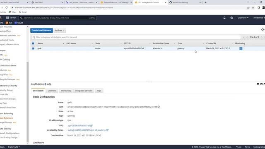This screenshot has height=149, width=265.
Task: Open VPC external link icon
Action: [92, 126]
